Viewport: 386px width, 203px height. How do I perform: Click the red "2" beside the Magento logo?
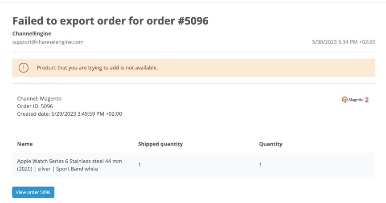[x=367, y=100]
